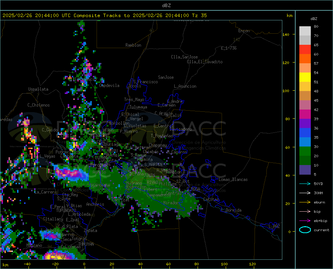The width and height of the screenshot is (333, 269).
Task: Click the yellow eburn arrow in legend
Action: click(305, 202)
